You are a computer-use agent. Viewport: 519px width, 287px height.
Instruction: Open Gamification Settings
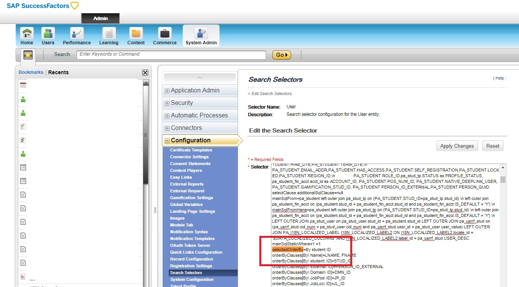tap(191, 198)
